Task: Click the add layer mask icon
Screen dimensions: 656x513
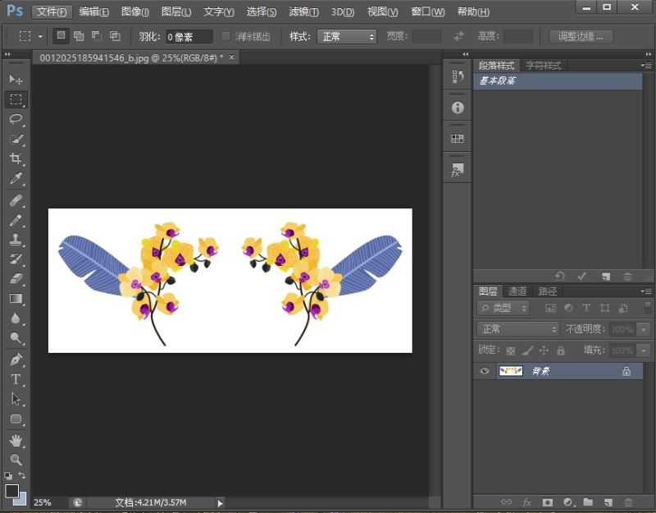Action: point(547,502)
